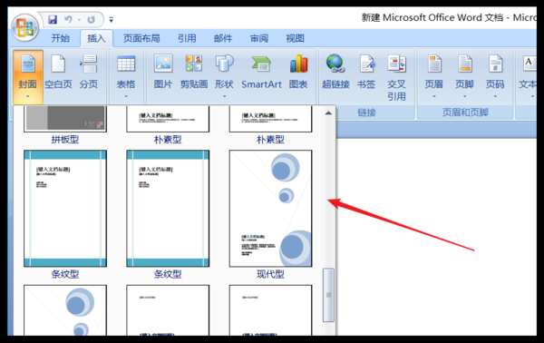Expand the dropdown arrow under 页眉

[x=433, y=96]
